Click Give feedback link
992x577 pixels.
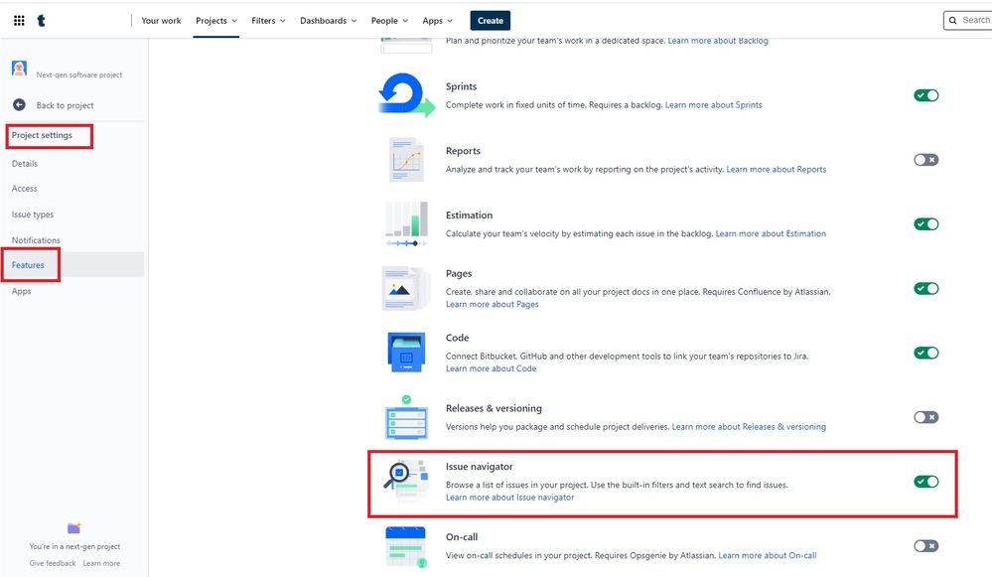[x=53, y=563]
